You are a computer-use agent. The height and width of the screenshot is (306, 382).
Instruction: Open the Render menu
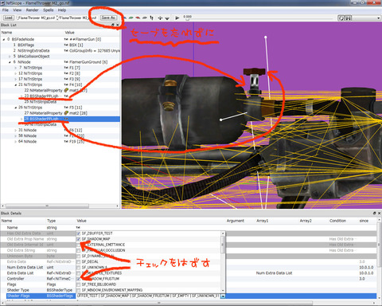pos(32,10)
